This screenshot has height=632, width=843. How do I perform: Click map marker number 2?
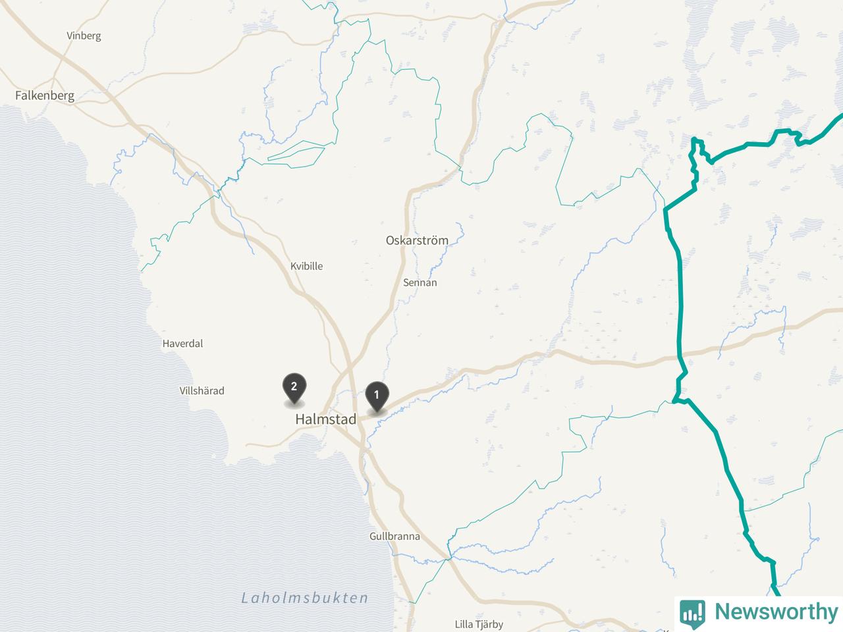pos(294,388)
